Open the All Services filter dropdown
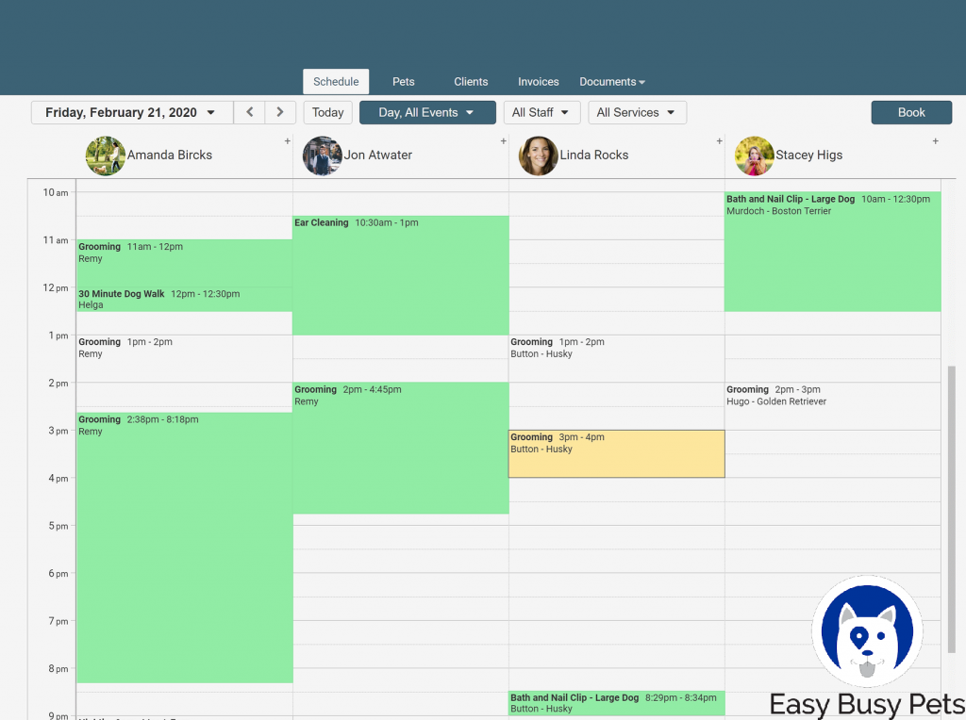Image resolution: width=966 pixels, height=720 pixels. click(x=637, y=112)
